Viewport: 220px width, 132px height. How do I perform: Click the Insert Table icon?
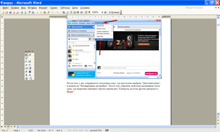[x=71, y=13]
